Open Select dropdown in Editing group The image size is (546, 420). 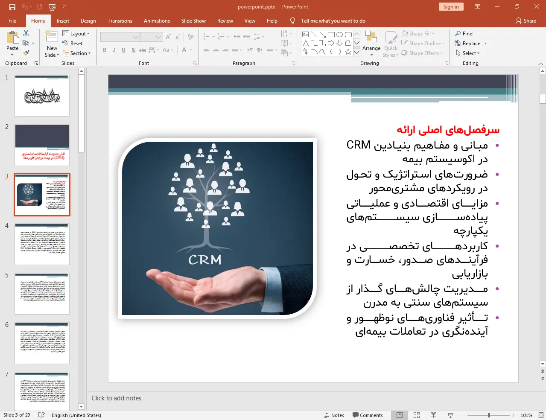pyautogui.click(x=467, y=53)
